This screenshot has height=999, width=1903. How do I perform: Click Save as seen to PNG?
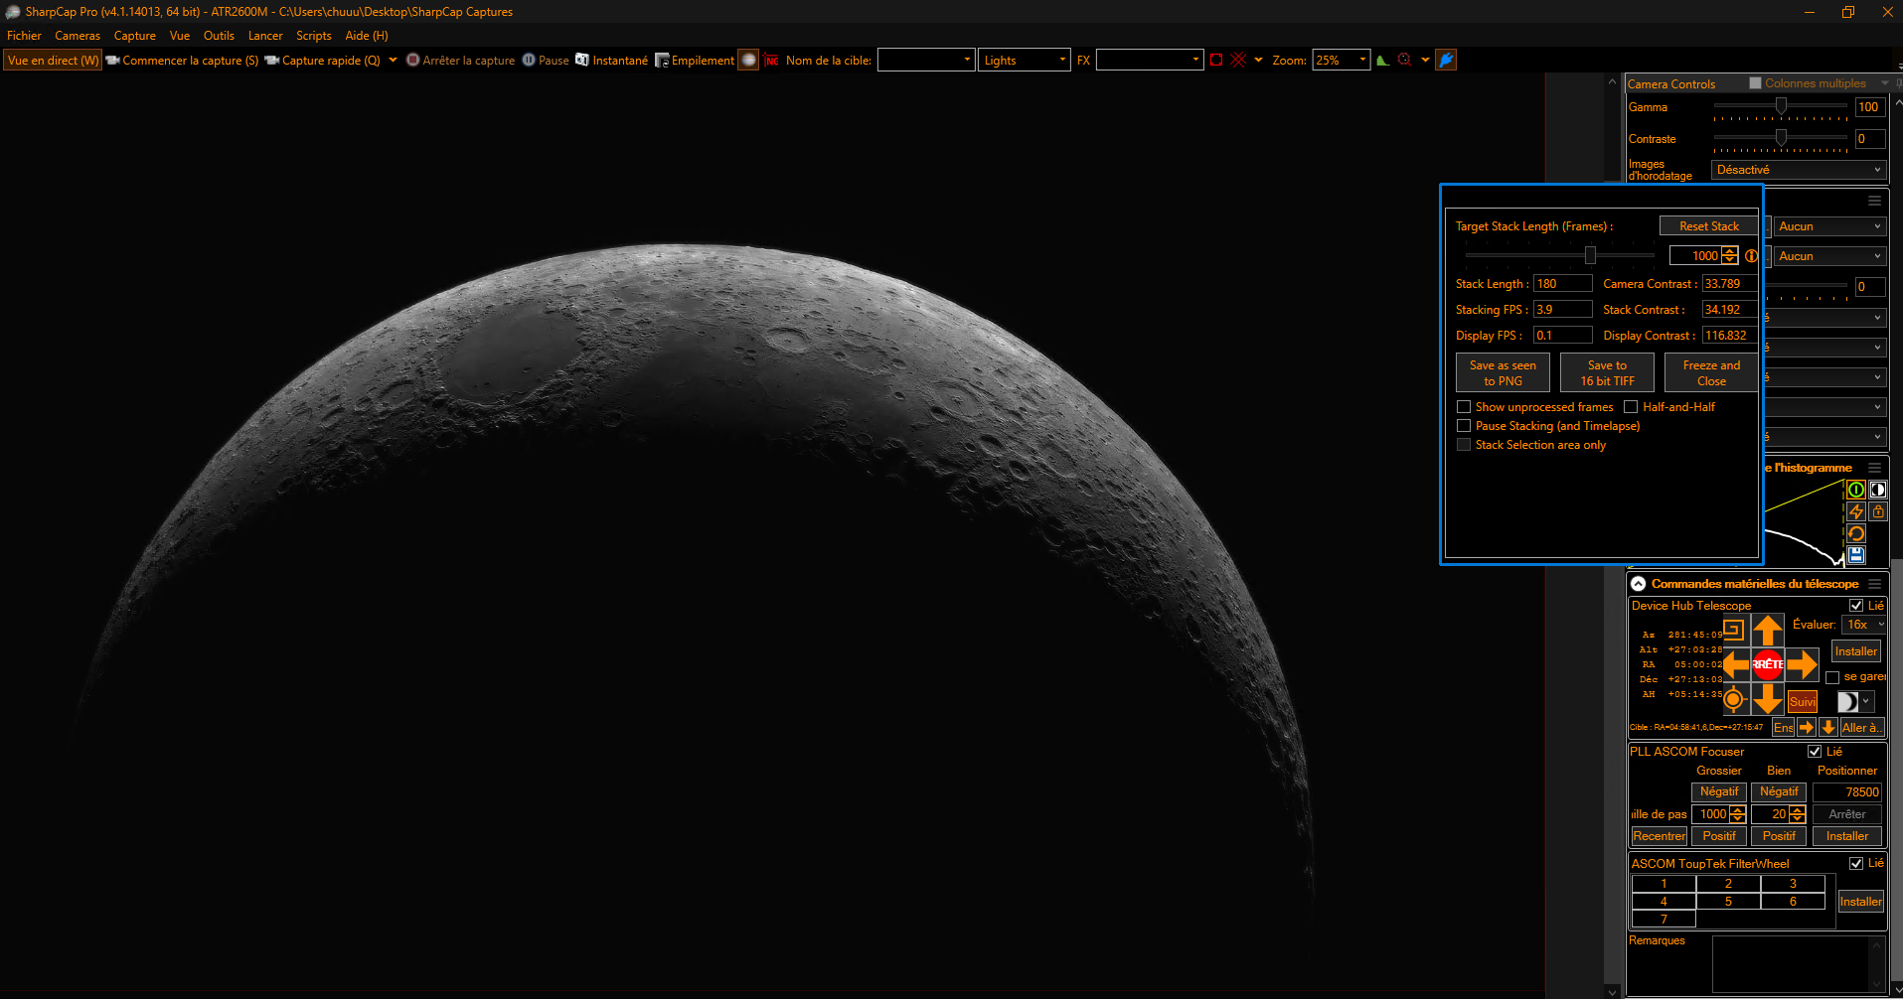click(1503, 373)
